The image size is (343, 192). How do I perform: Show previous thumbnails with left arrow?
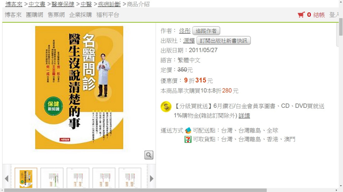(6, 178)
